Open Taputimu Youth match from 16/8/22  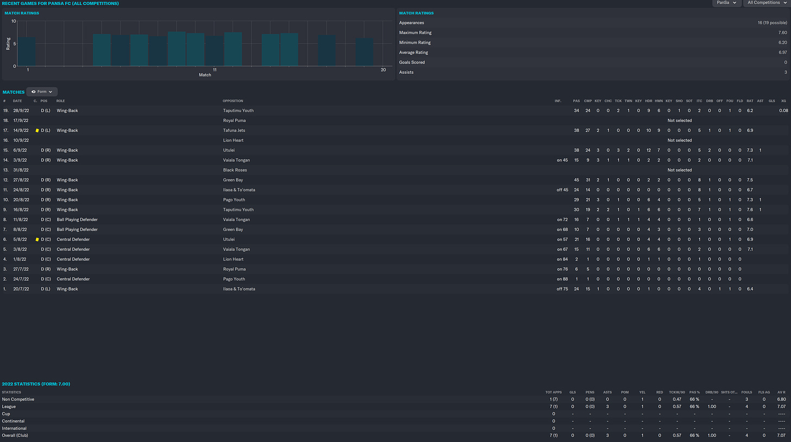(x=238, y=210)
